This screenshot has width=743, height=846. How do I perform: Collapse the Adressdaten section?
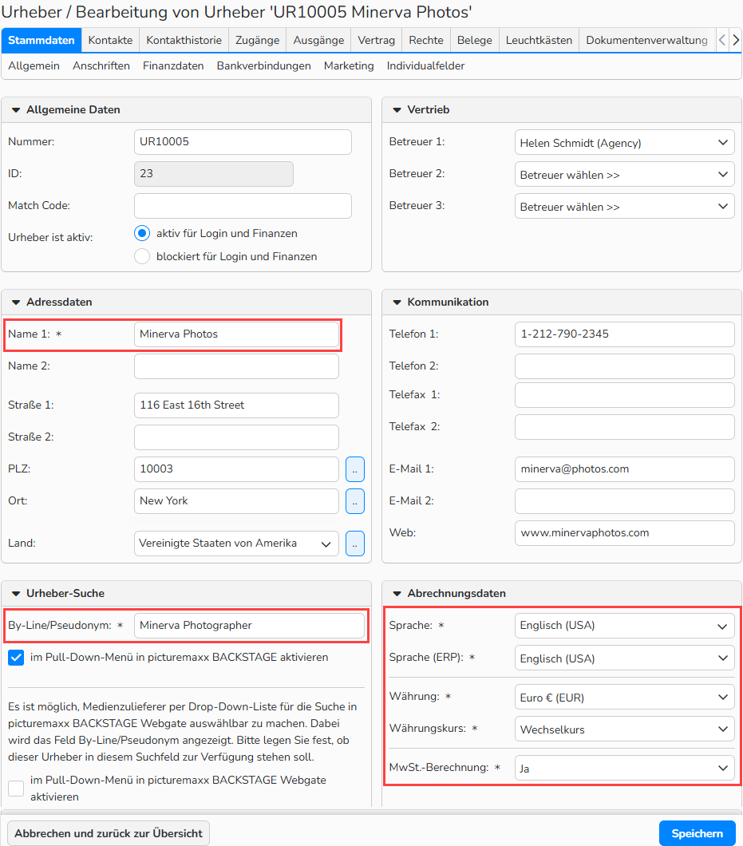point(16,302)
